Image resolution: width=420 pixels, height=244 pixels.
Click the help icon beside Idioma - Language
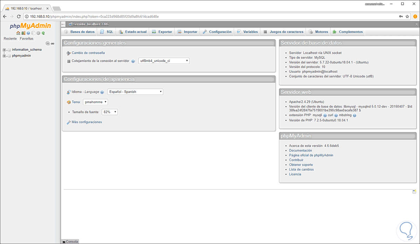102,92
